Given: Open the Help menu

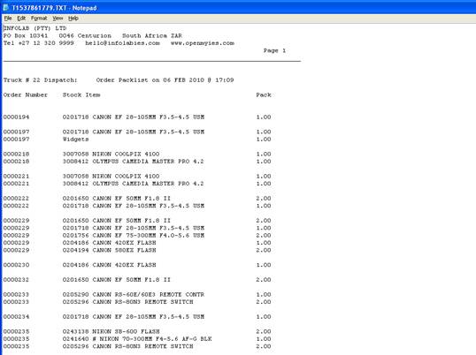Looking at the screenshot, I should click(73, 19).
